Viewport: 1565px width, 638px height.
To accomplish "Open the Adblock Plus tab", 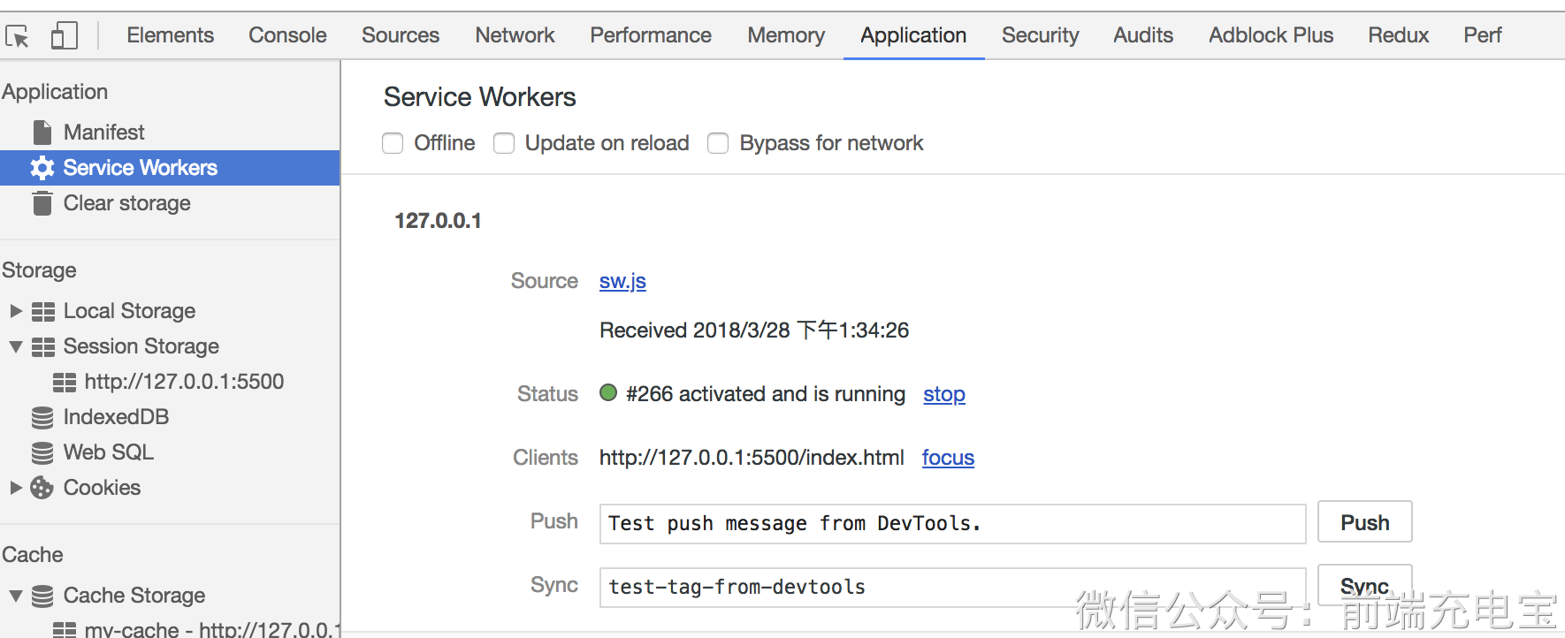I will coord(1271,35).
